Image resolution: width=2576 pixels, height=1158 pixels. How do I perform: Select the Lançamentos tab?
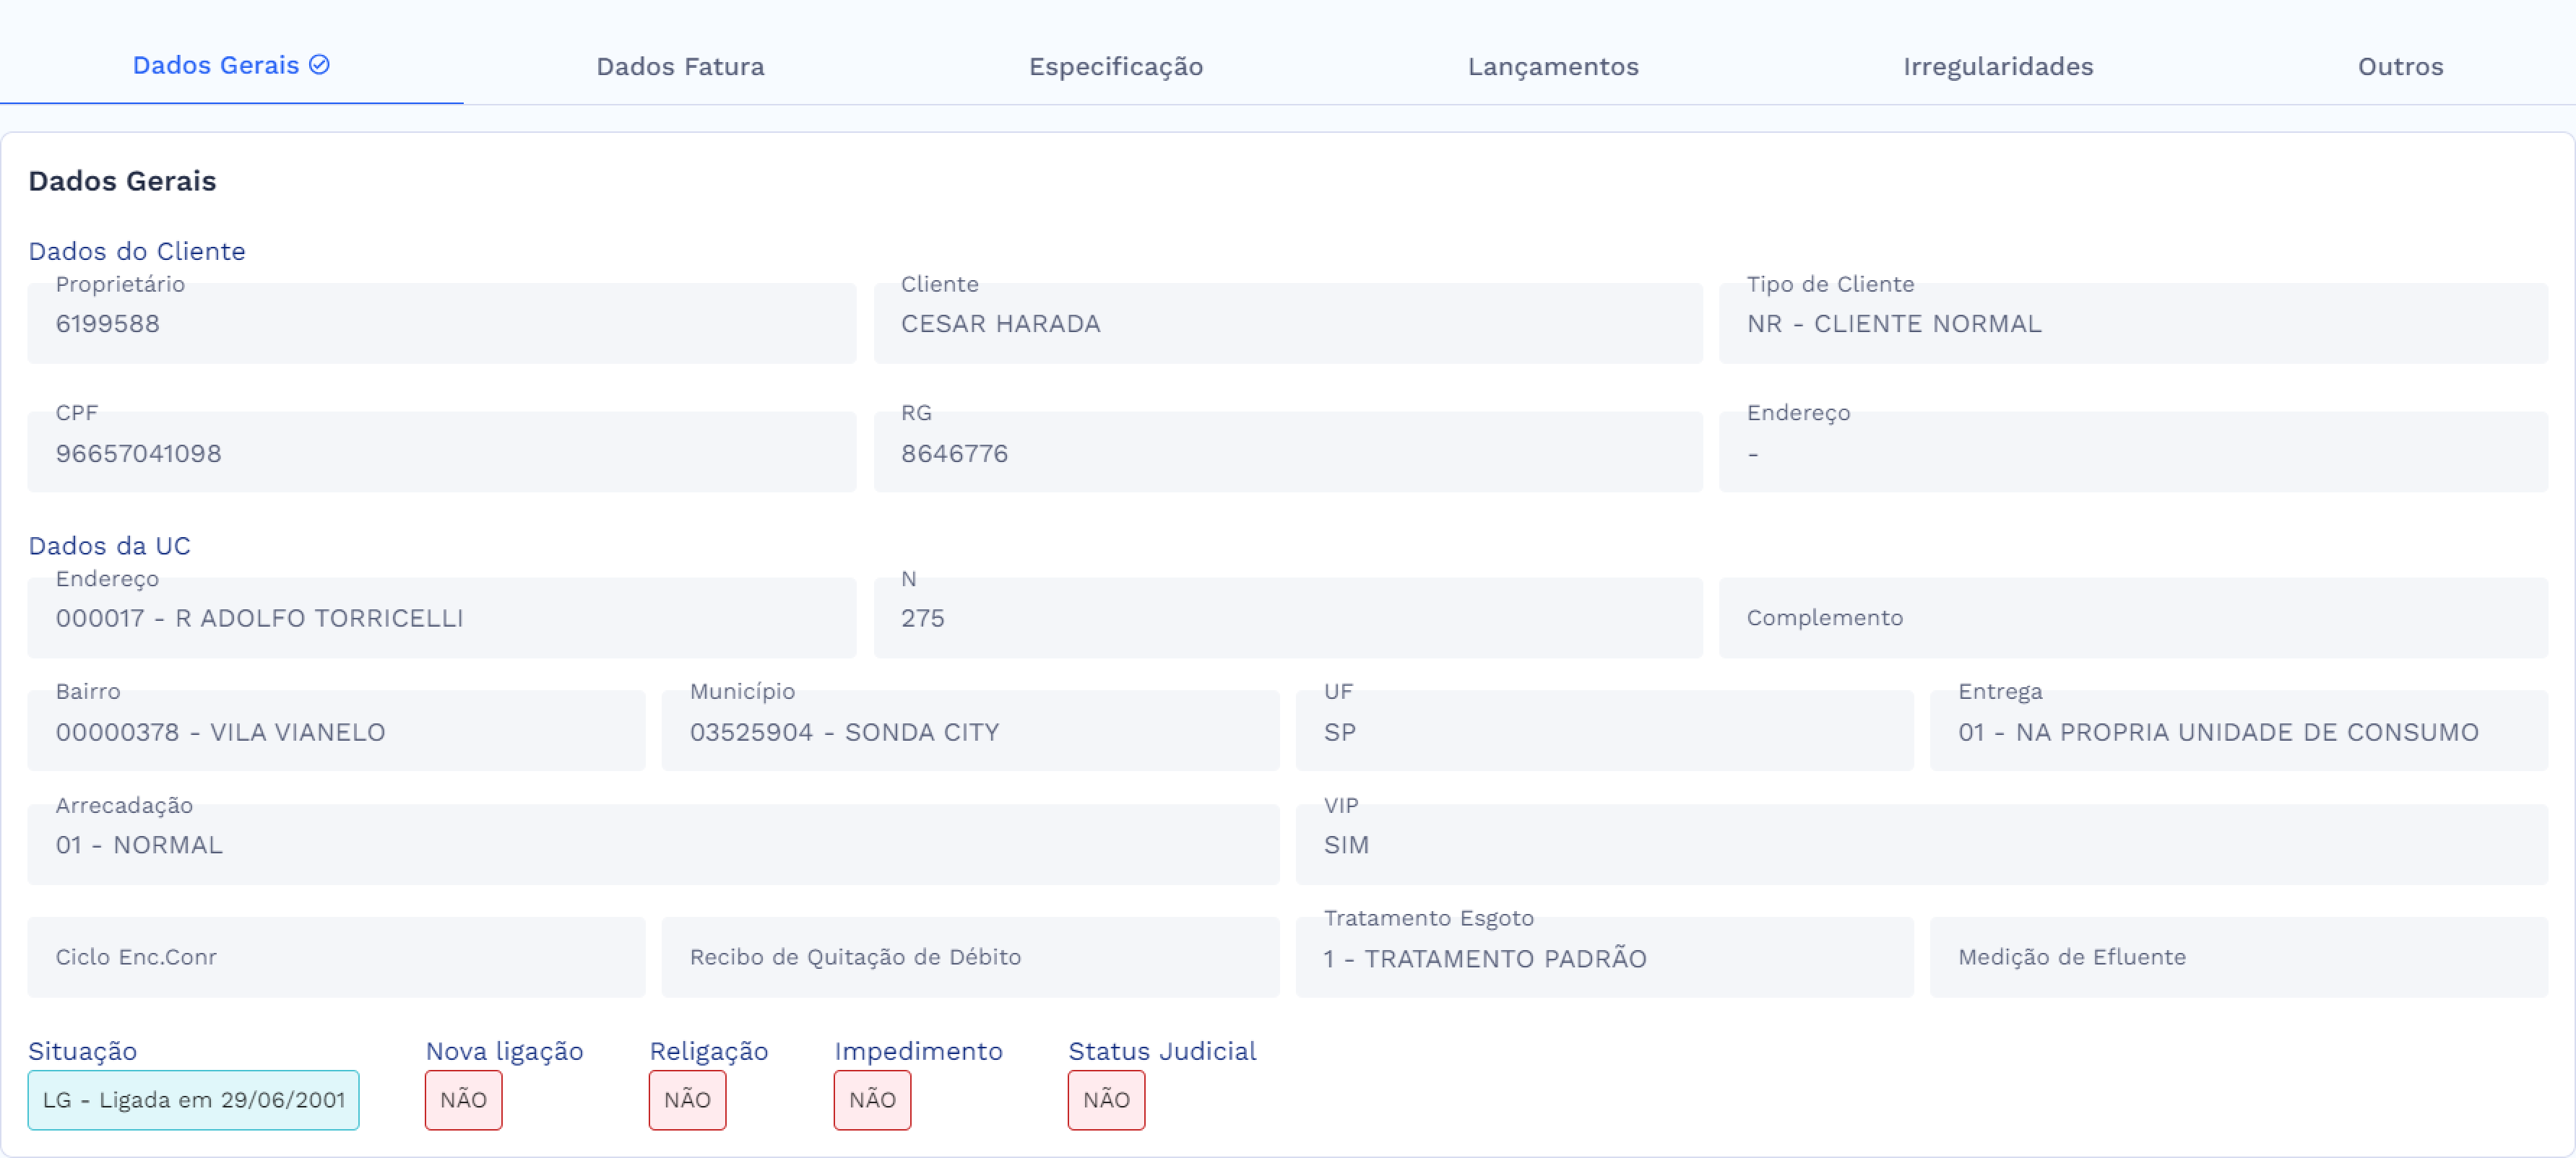1553,66
